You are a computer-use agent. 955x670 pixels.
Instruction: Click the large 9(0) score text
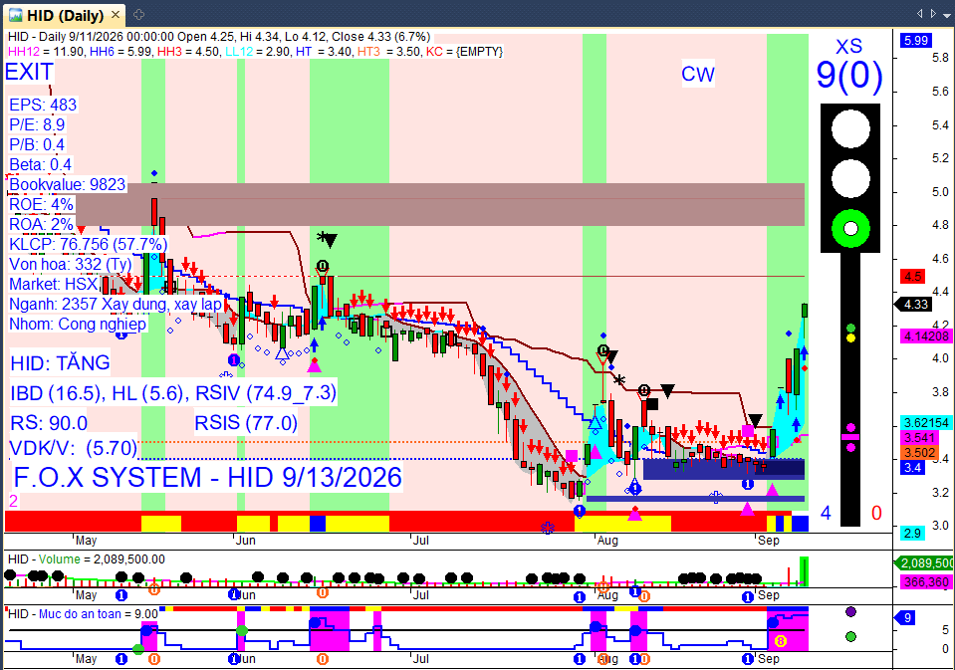click(x=849, y=75)
